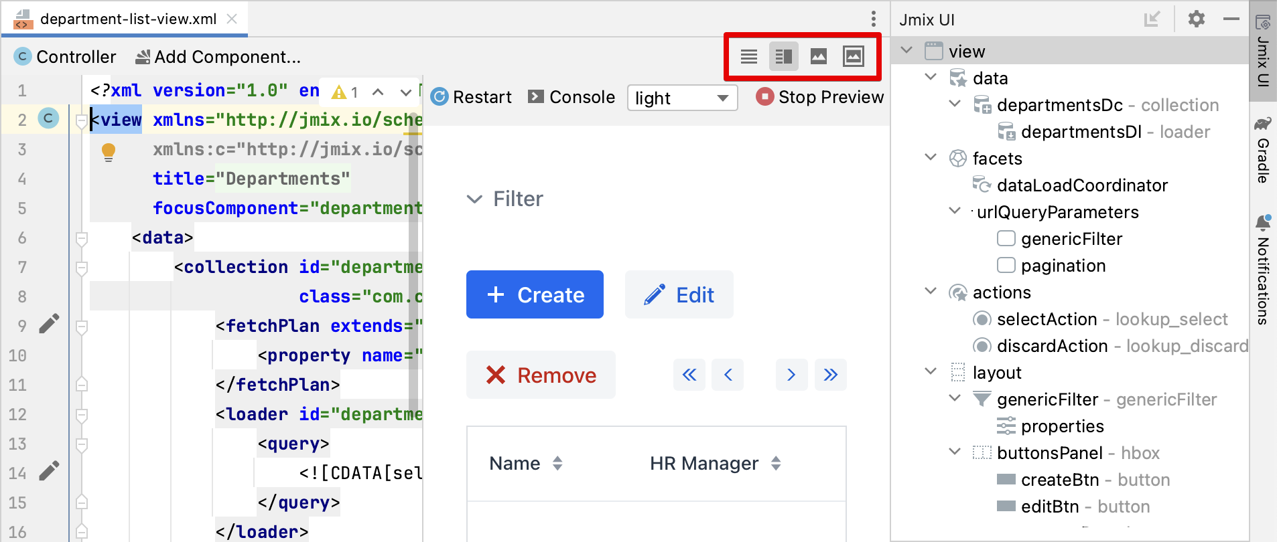This screenshot has height=542, width=1277.
Task: Check the pagination checkbox
Action: point(1006,266)
